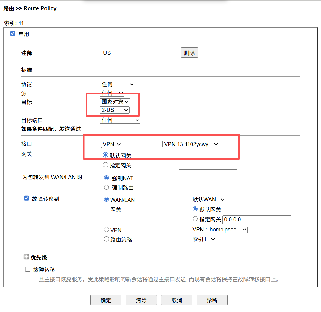Open the 国家对象 target type dropdown
This screenshot has height=312, width=321.
115,102
